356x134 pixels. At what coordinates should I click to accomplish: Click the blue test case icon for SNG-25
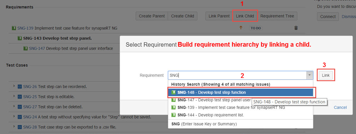point(20,97)
